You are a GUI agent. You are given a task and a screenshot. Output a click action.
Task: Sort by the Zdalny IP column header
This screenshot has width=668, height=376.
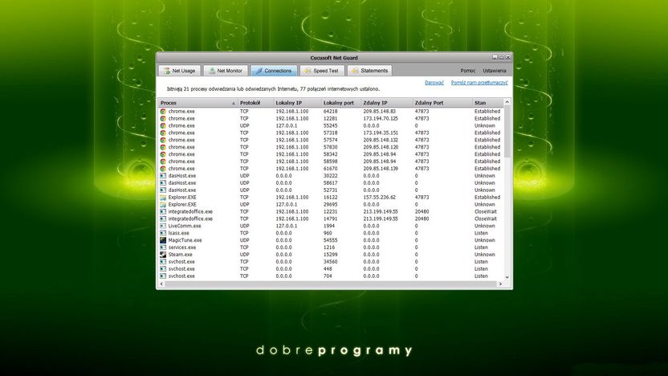[x=386, y=103]
